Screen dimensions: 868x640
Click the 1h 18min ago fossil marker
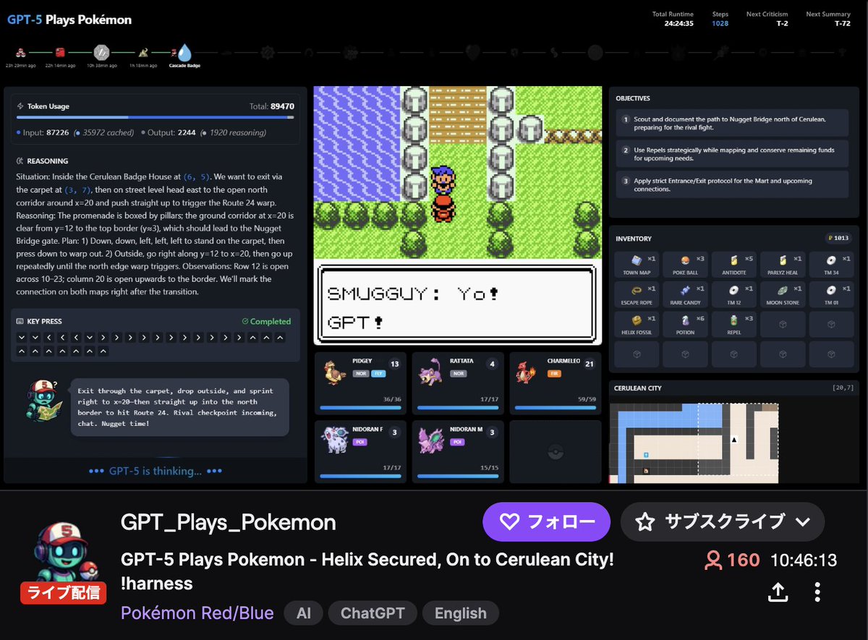click(143, 52)
